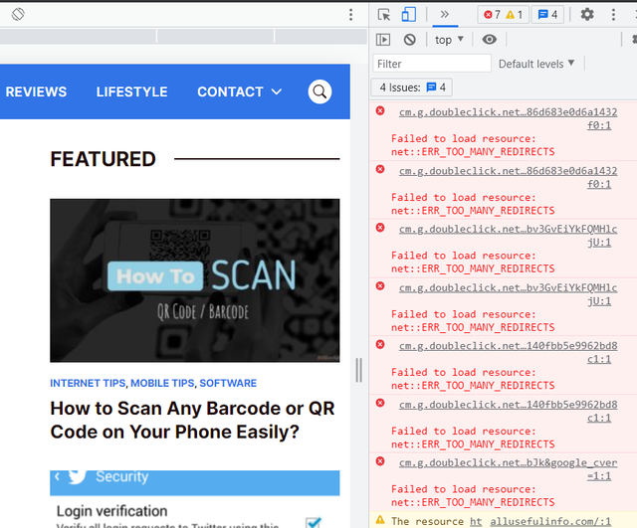Activate the inspect element picker
Screen dimensions: 637x528
tap(384, 15)
